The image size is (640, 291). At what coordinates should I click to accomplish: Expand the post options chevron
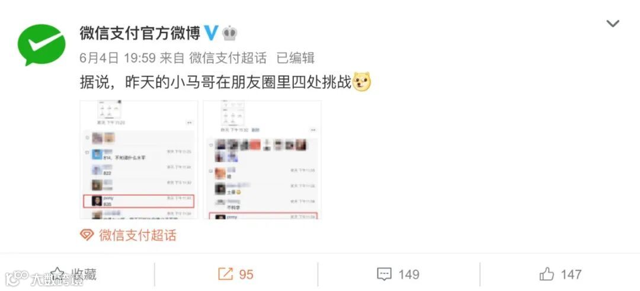(613, 24)
